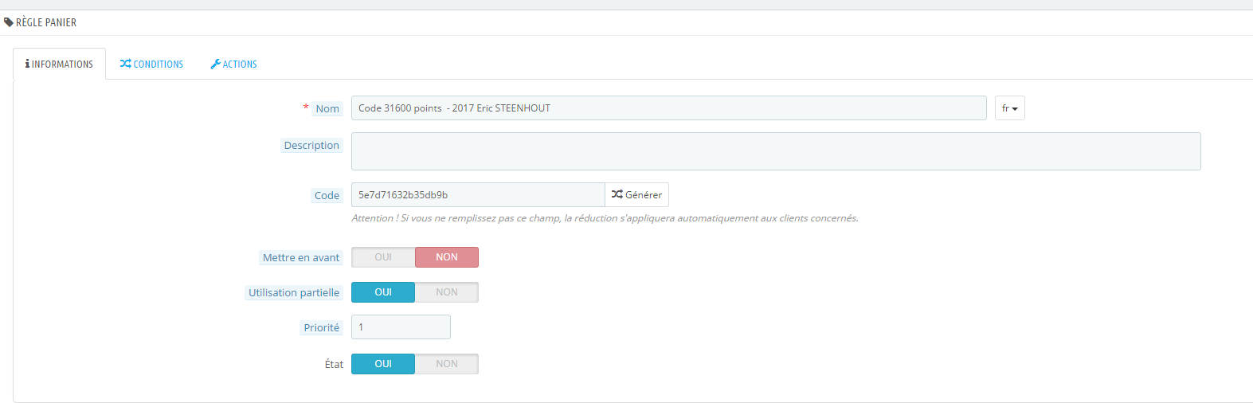The image size is (1253, 403).
Task: Click the Priorité number field
Action: [401, 327]
